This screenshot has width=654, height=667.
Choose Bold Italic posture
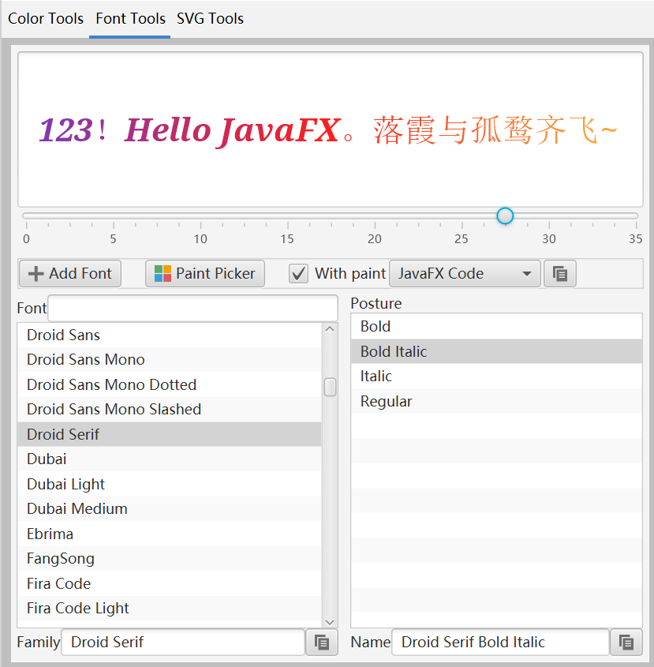point(497,351)
